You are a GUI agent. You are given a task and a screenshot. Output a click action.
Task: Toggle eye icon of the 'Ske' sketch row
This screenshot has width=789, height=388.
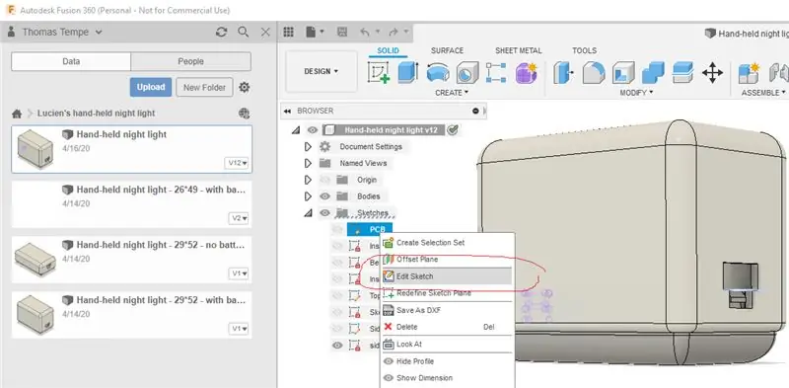337,312
